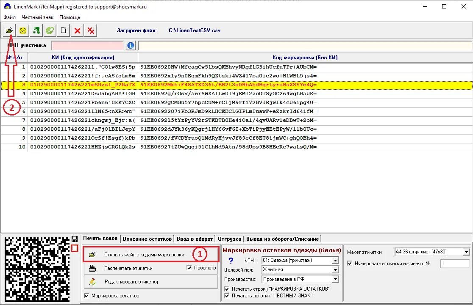The width and height of the screenshot is (473, 305).
Task: Toggle Печатать строку "МАРКИРОВКА ОСТАТКОВ" checkbox
Action: pyautogui.click(x=227, y=289)
